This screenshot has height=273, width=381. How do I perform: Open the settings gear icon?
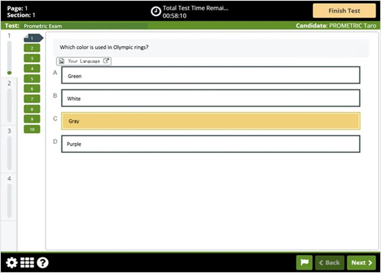tap(12, 263)
